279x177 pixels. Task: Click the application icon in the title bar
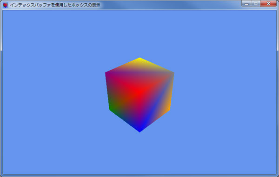(5, 5)
